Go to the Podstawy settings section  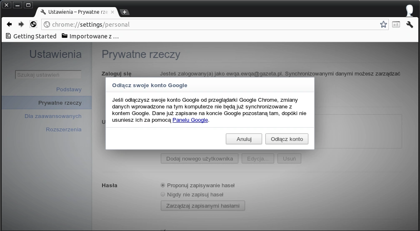click(69, 90)
